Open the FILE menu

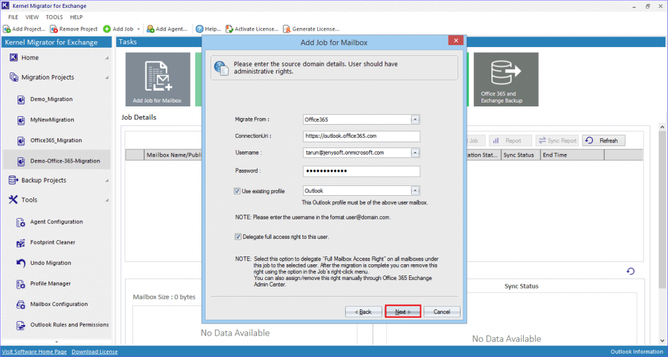coord(13,17)
